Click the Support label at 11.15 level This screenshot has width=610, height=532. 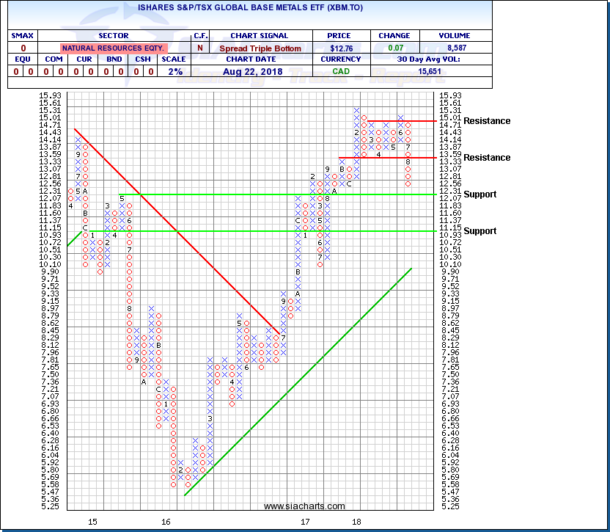tap(480, 231)
